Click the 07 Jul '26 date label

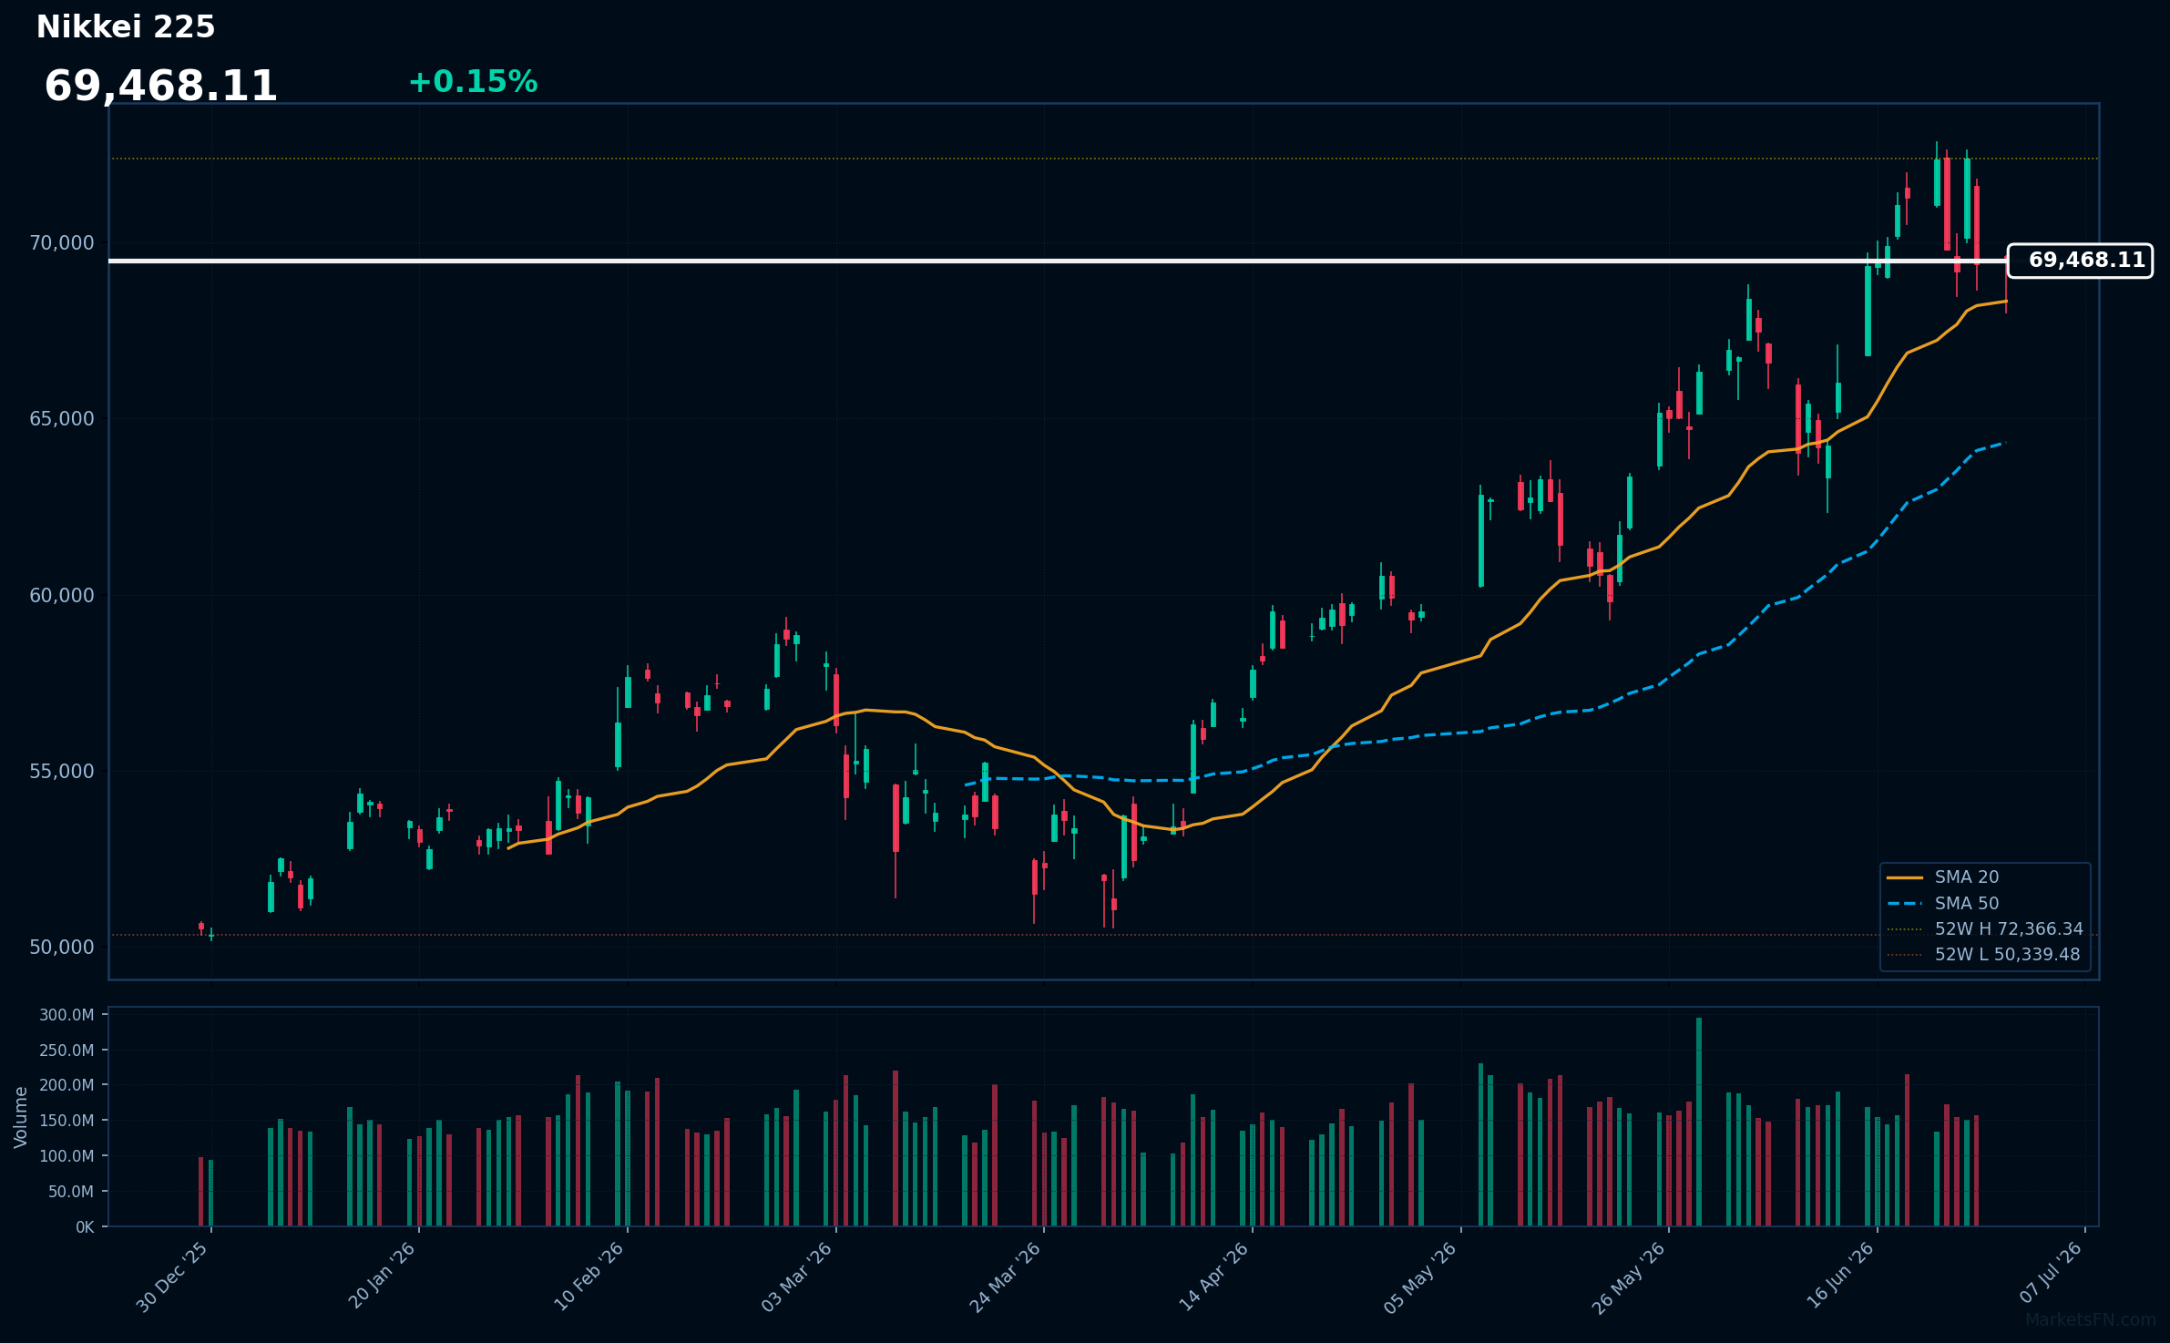click(x=2051, y=1274)
